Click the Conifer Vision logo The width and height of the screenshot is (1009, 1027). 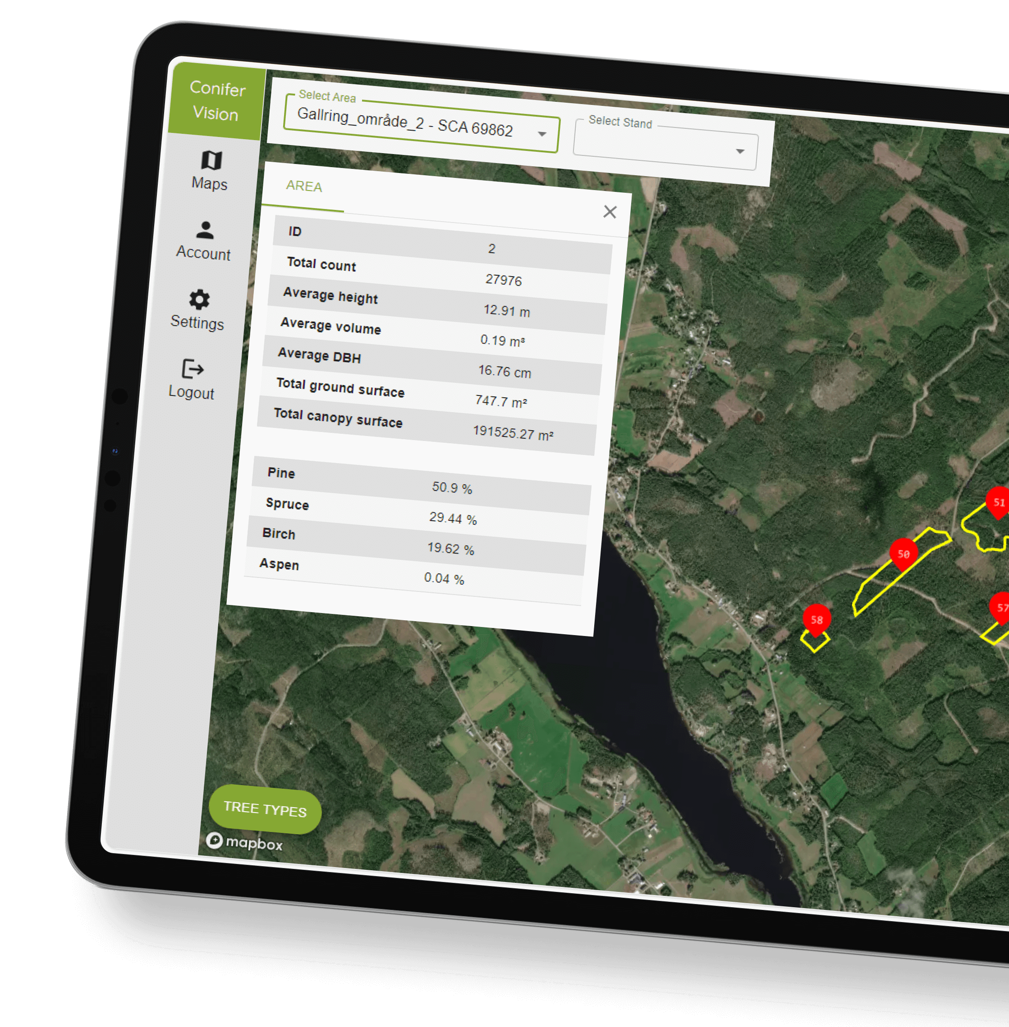[x=217, y=100]
